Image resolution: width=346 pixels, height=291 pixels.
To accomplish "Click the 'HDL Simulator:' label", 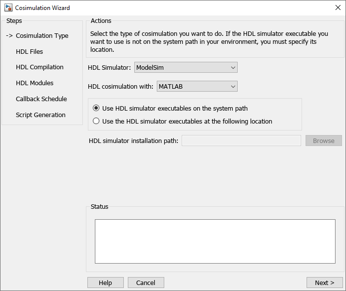I will coord(109,67).
